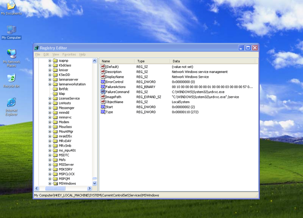Select the mnmsrvc key

coord(65,117)
